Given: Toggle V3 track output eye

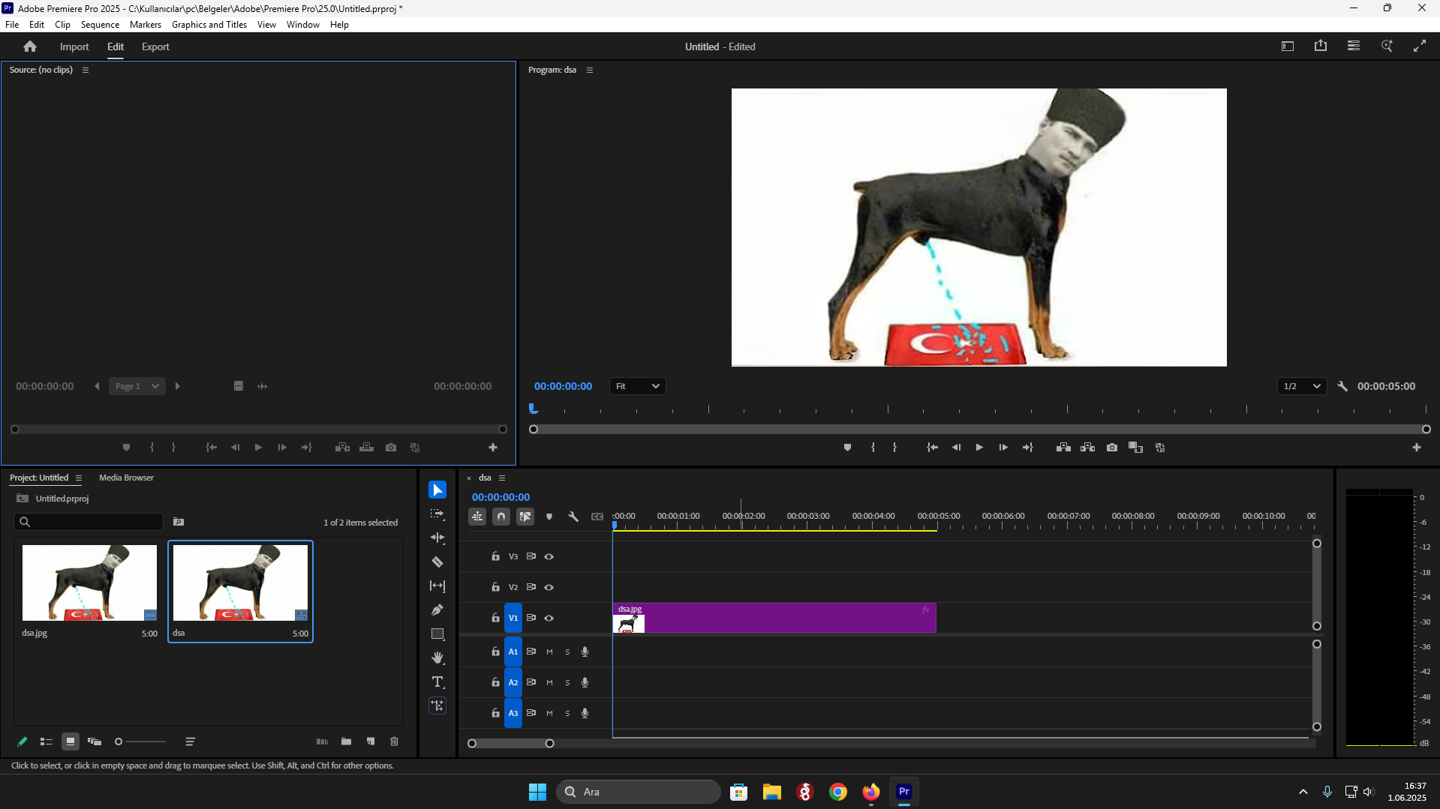Looking at the screenshot, I should coord(549,556).
